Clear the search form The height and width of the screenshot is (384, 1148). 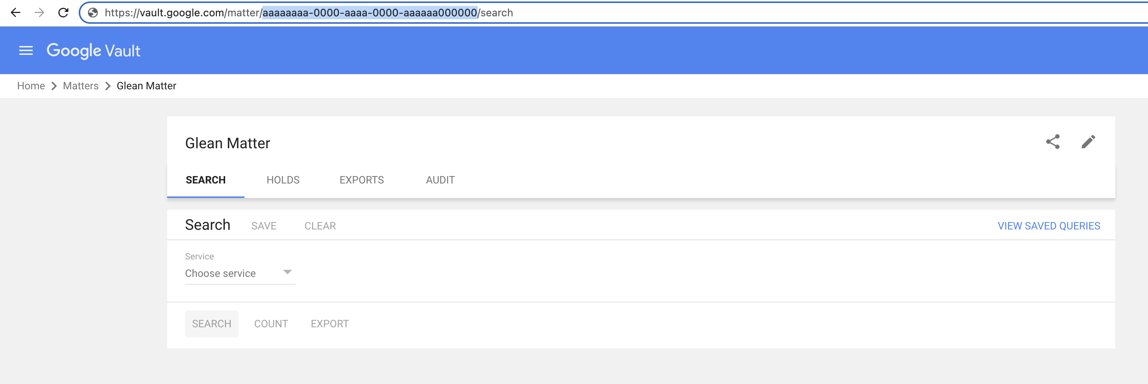[320, 226]
